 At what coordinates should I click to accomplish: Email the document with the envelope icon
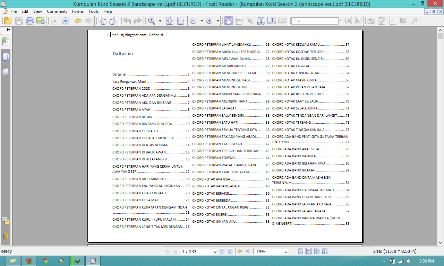click(x=40, y=21)
